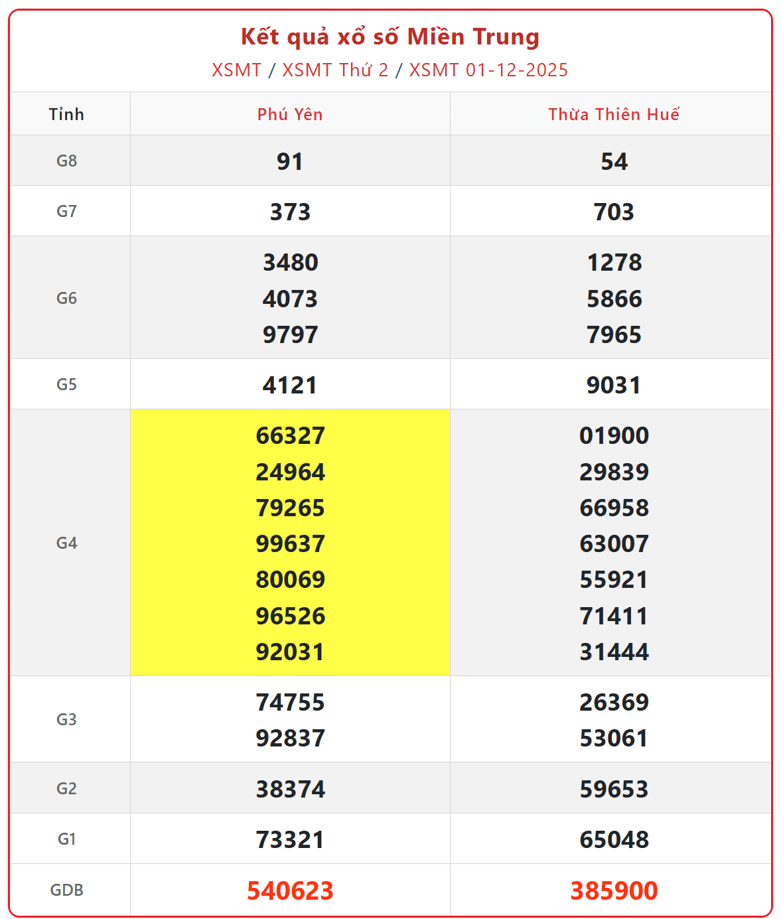Select G5 number 9031
Image resolution: width=781 pixels, height=919 pixels.
[614, 385]
